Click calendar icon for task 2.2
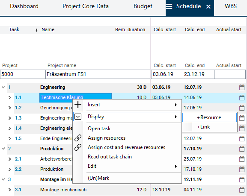Screen dimensions: 247x196 pos(242,169)
